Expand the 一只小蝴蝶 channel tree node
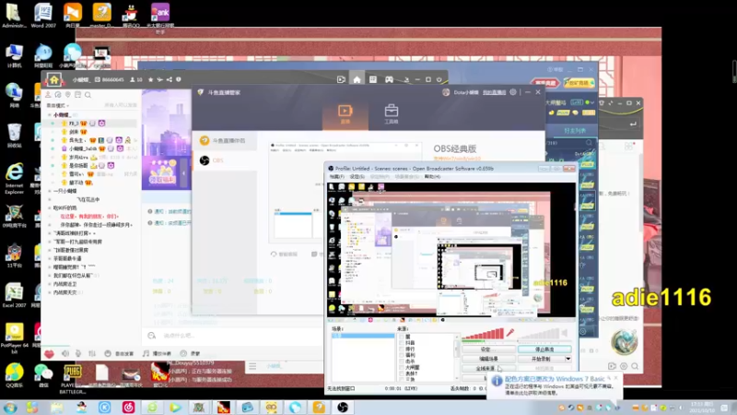The height and width of the screenshot is (415, 737). click(x=50, y=191)
